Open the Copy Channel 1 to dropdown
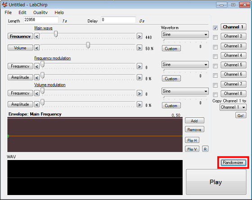This screenshot has height=200, width=252. (x=233, y=107)
